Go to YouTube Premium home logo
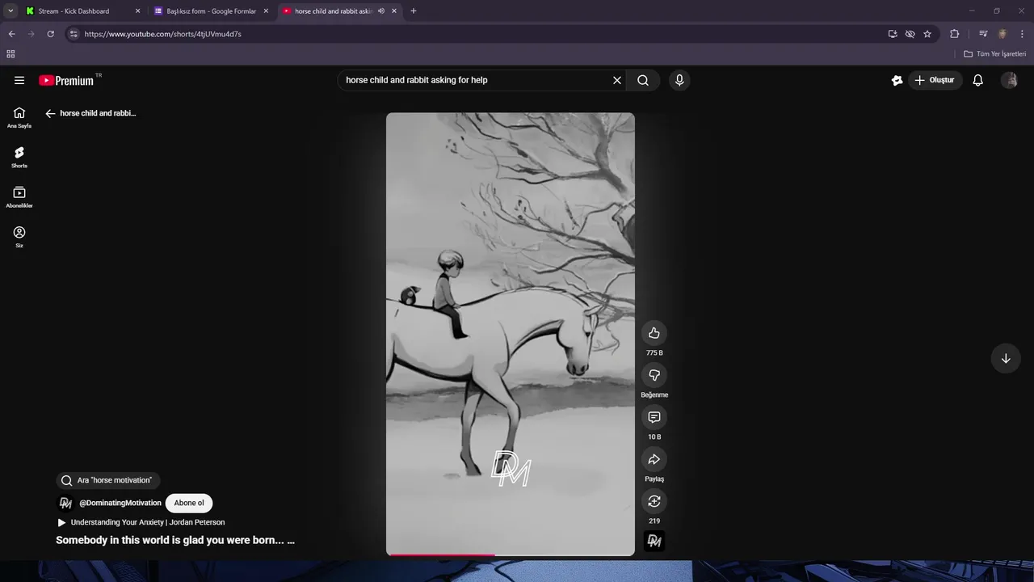 [x=66, y=80]
